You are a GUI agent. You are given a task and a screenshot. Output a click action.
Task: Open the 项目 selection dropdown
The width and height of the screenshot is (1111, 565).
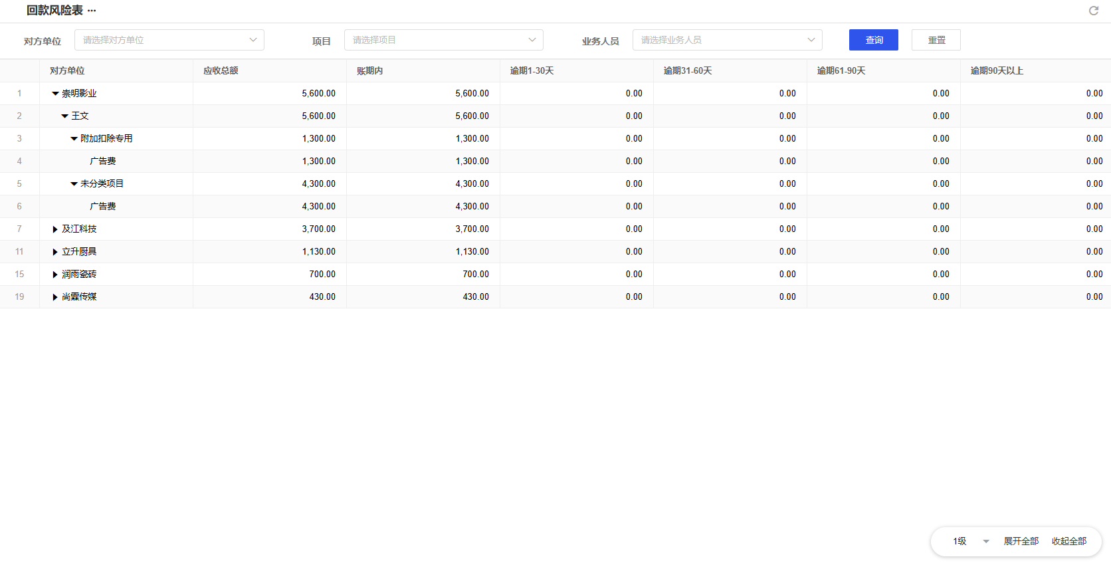443,40
